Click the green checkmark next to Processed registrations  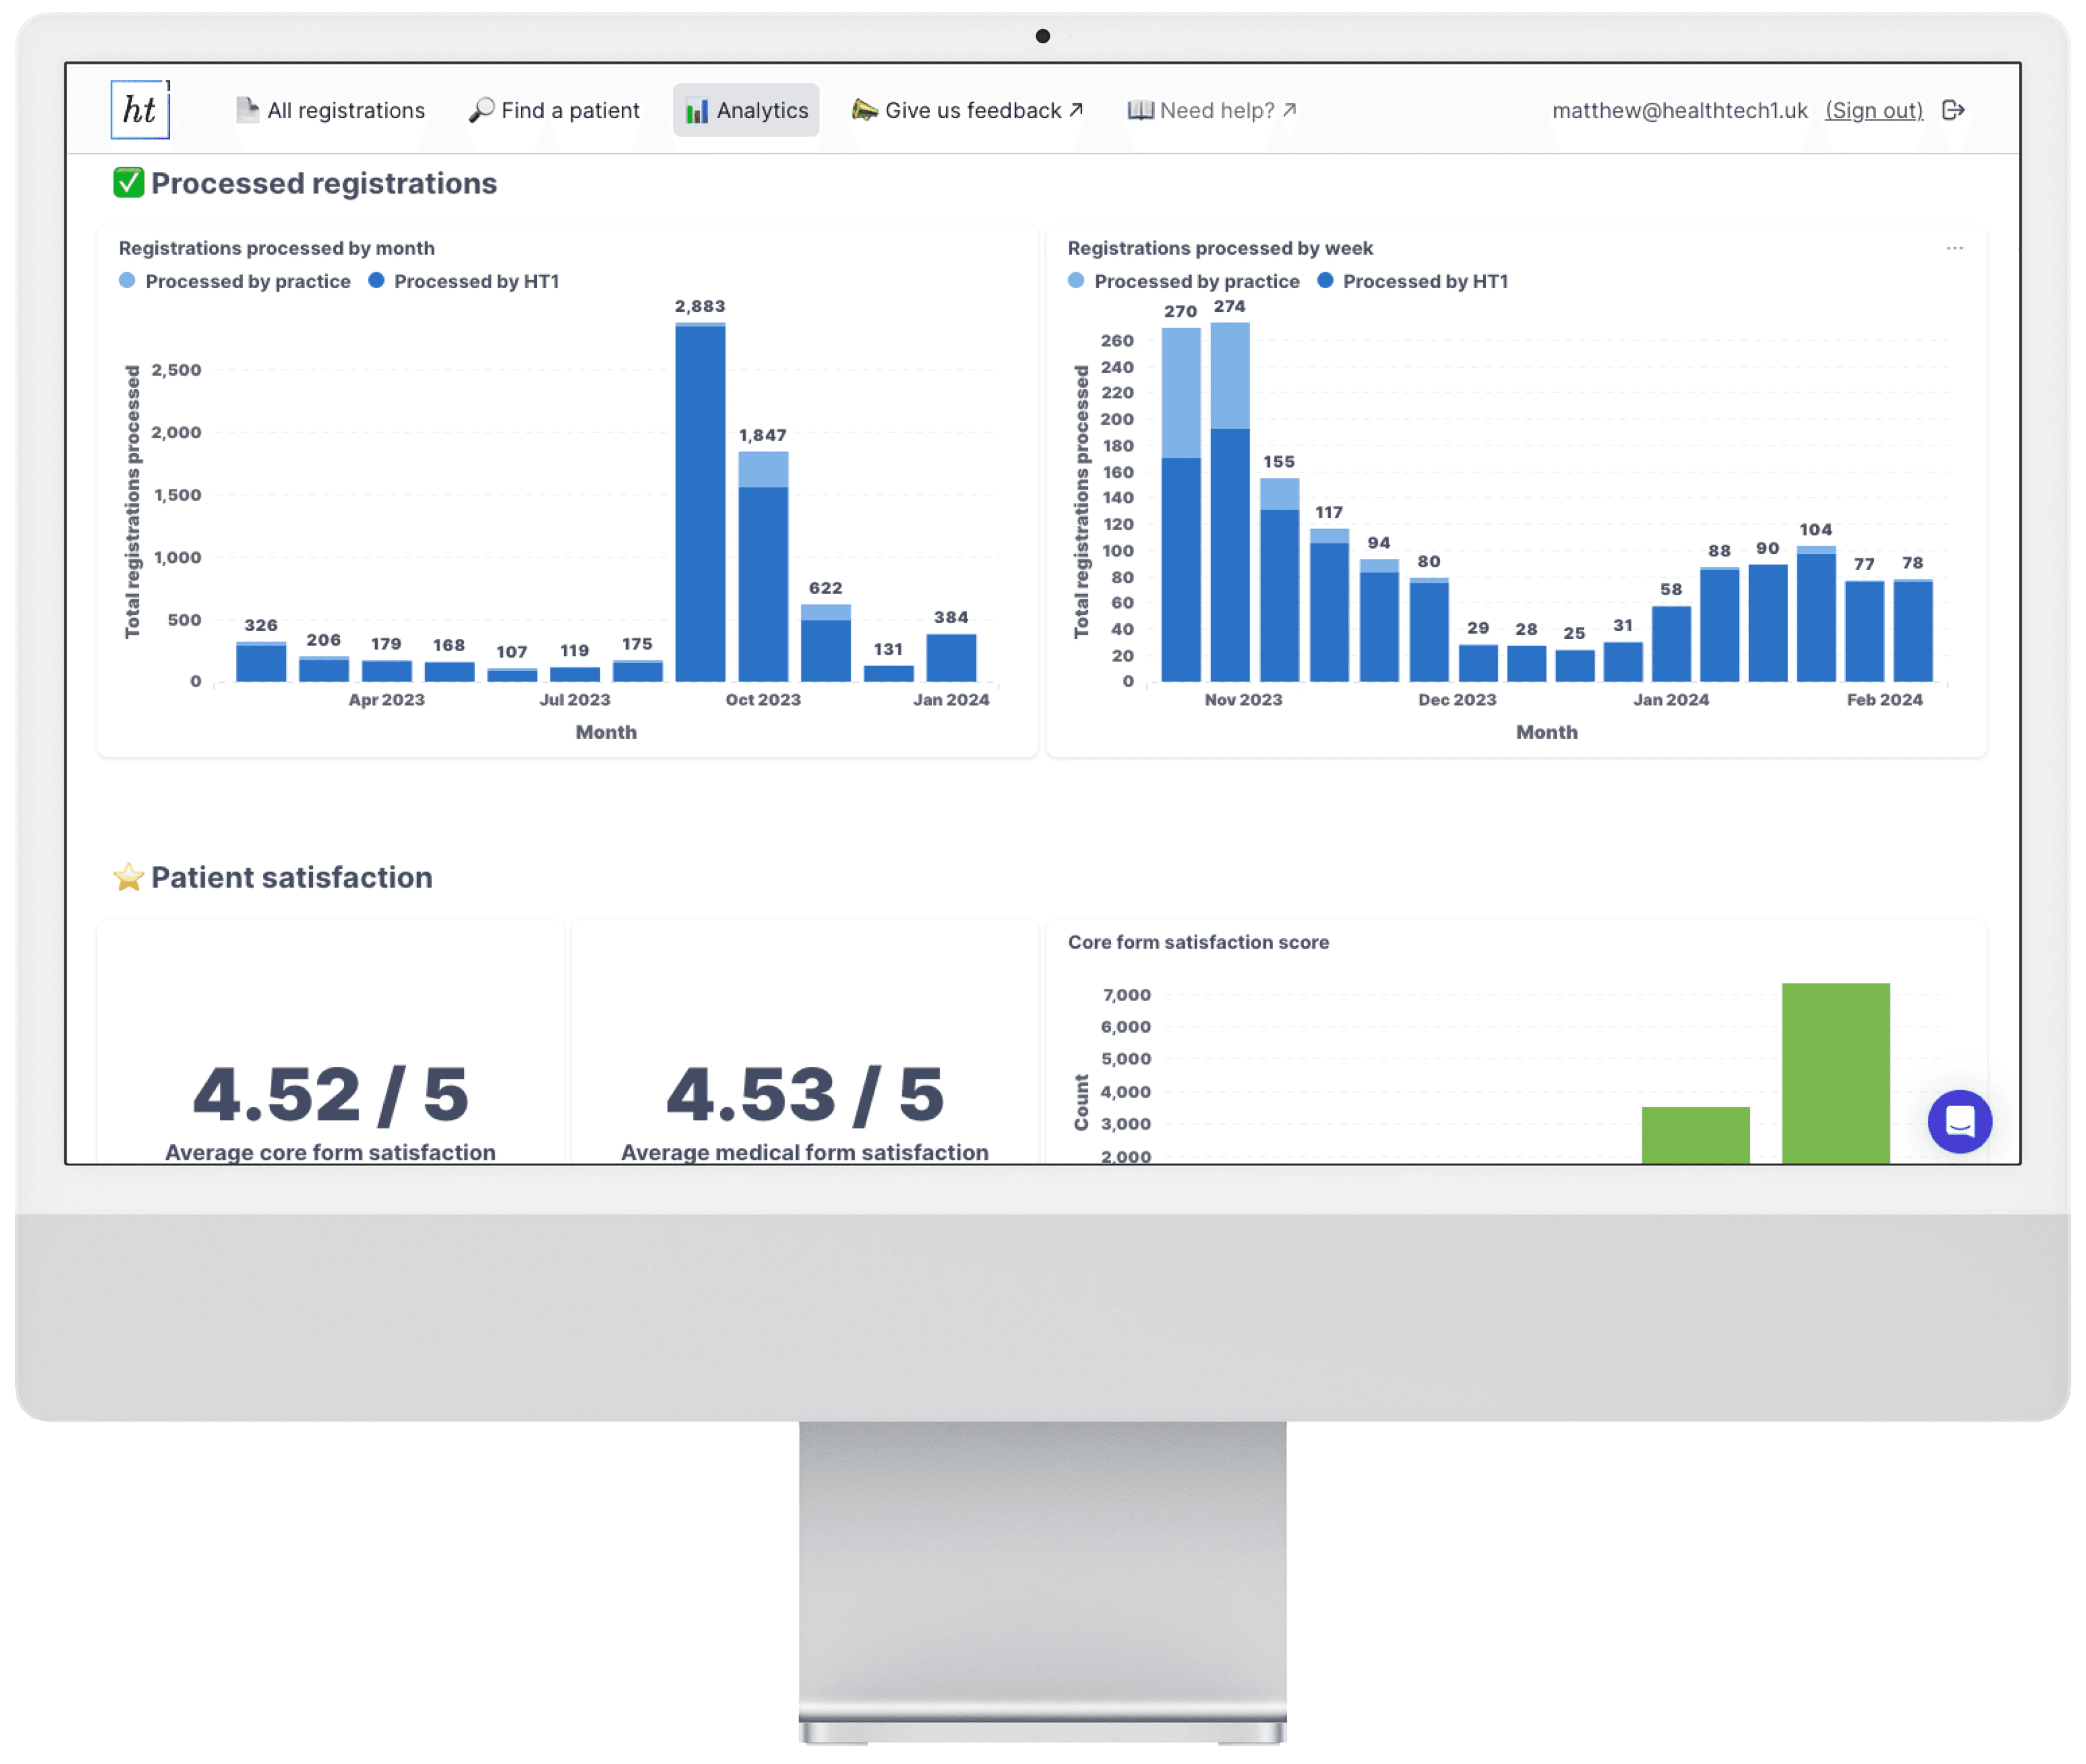pos(129,183)
